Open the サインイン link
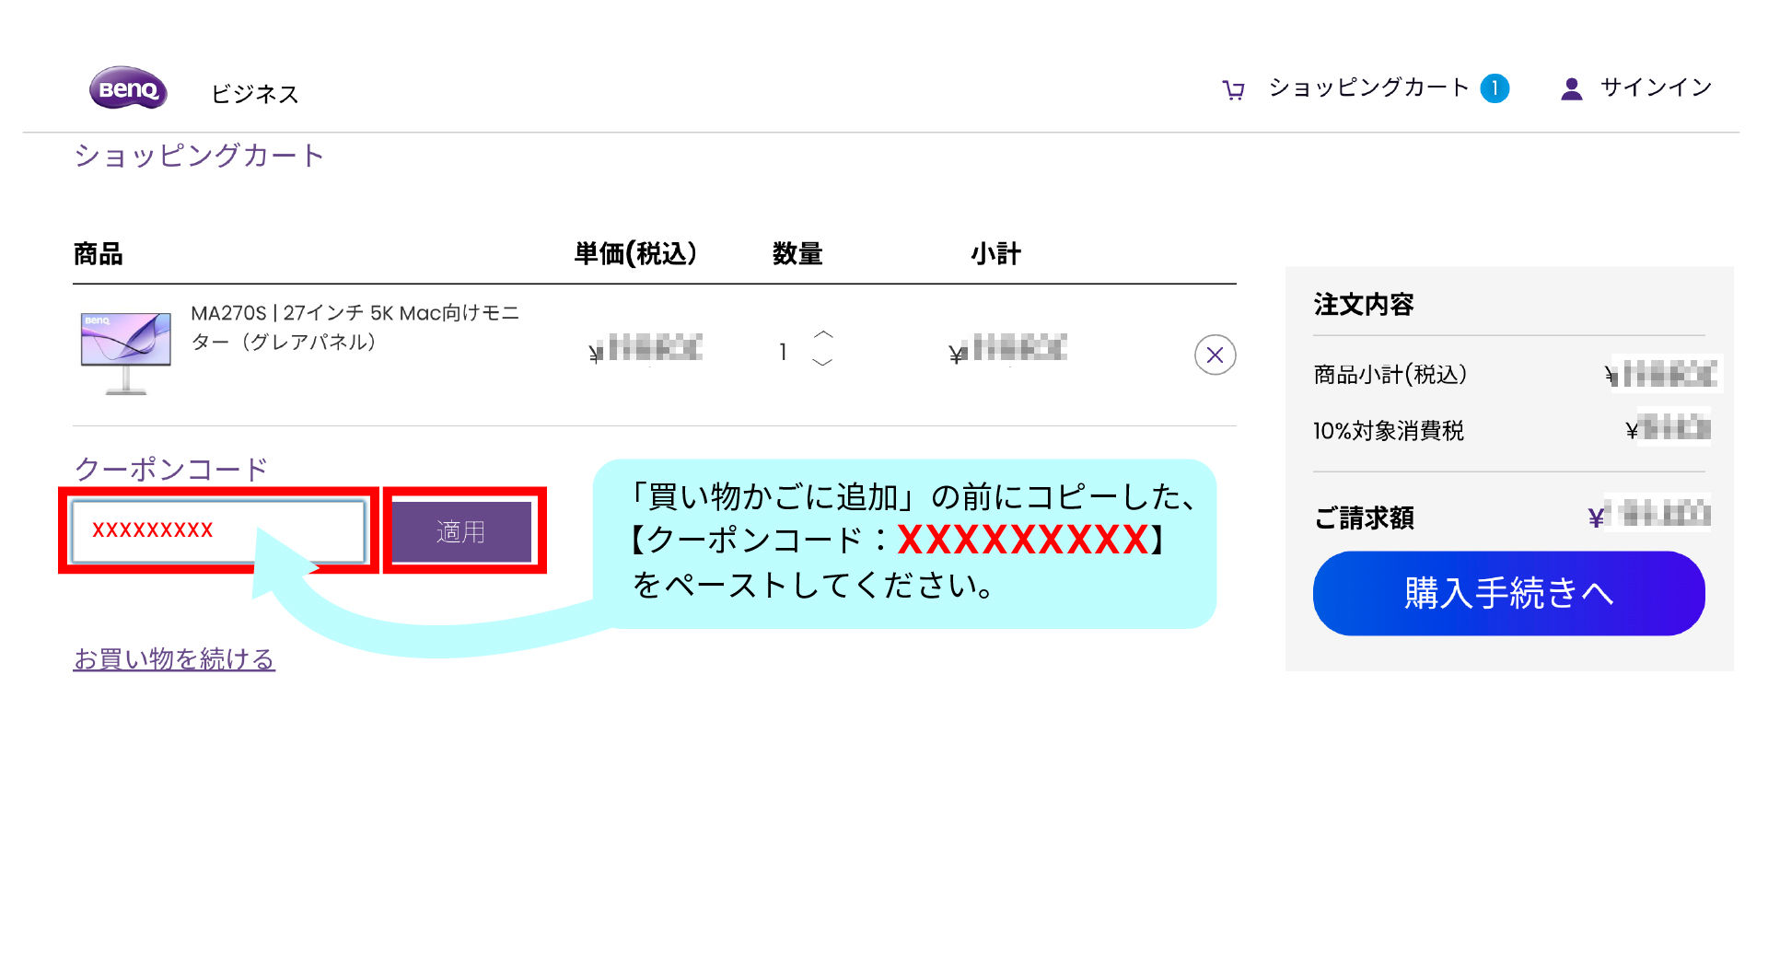 tap(1656, 87)
